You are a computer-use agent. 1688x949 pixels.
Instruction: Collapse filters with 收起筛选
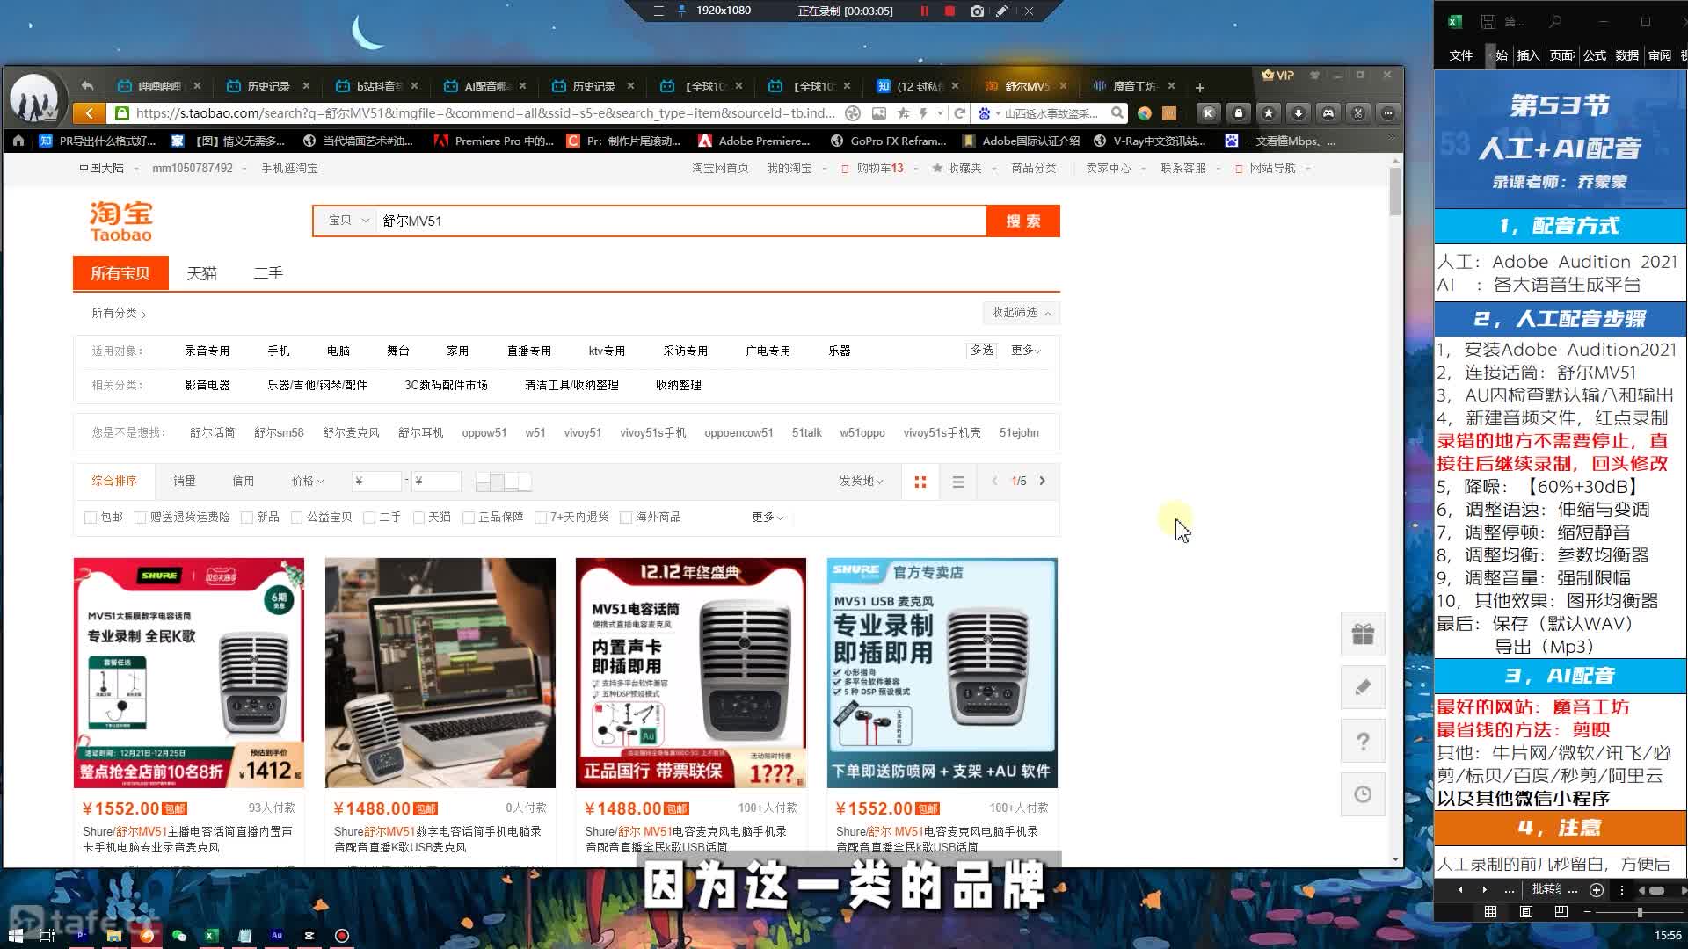pos(1021,312)
